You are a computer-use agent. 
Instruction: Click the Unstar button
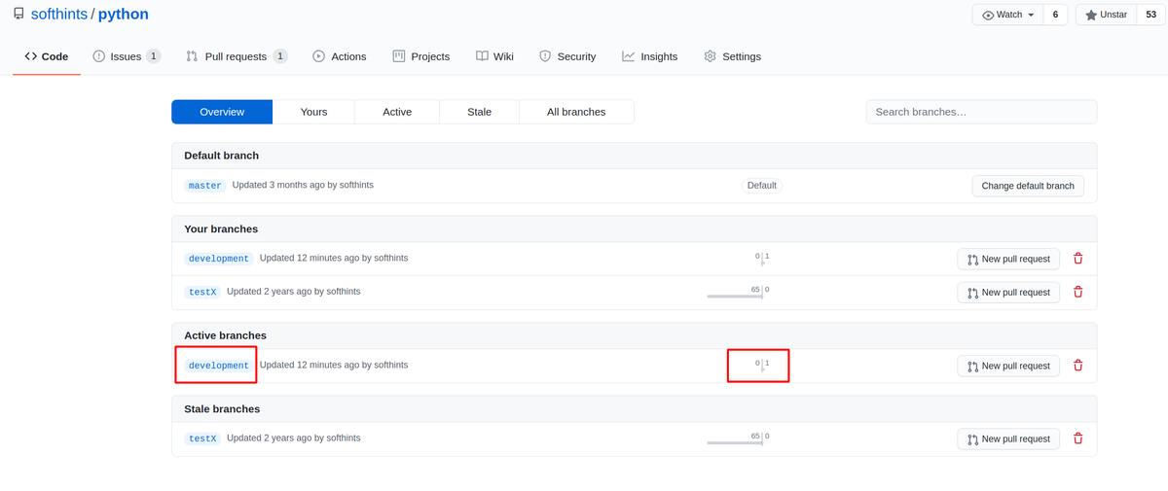pos(1105,15)
